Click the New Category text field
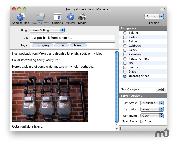The height and width of the screenshot is (145, 177). pos(137,89)
